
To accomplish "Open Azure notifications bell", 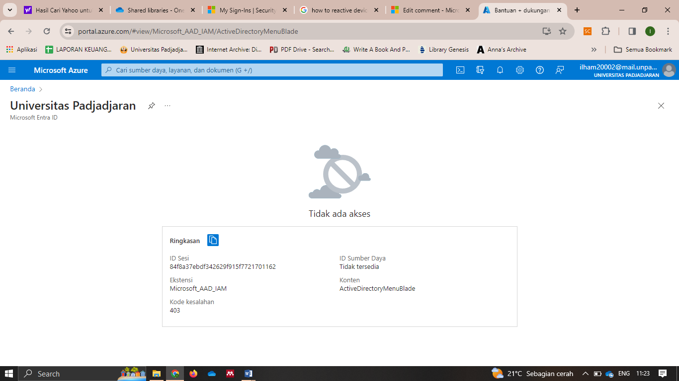I will point(500,70).
